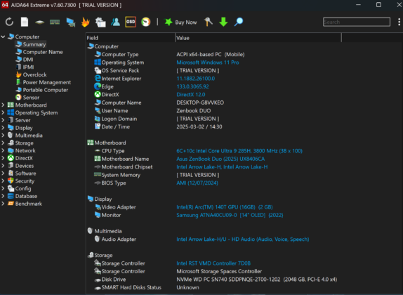The height and width of the screenshot is (295, 403).
Task: Open the Report page icon
Action: [25, 22]
